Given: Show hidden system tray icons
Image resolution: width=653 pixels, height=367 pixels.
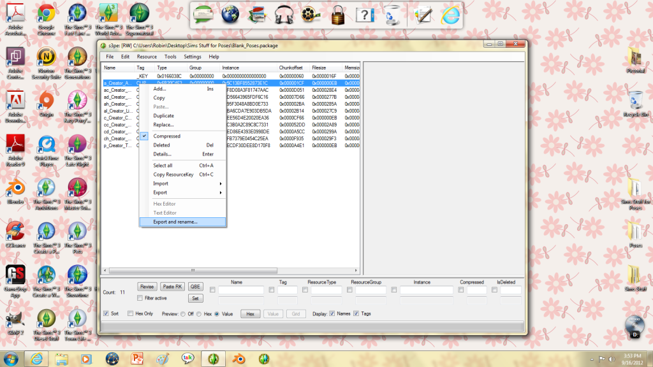Looking at the screenshot, I should click(592, 359).
